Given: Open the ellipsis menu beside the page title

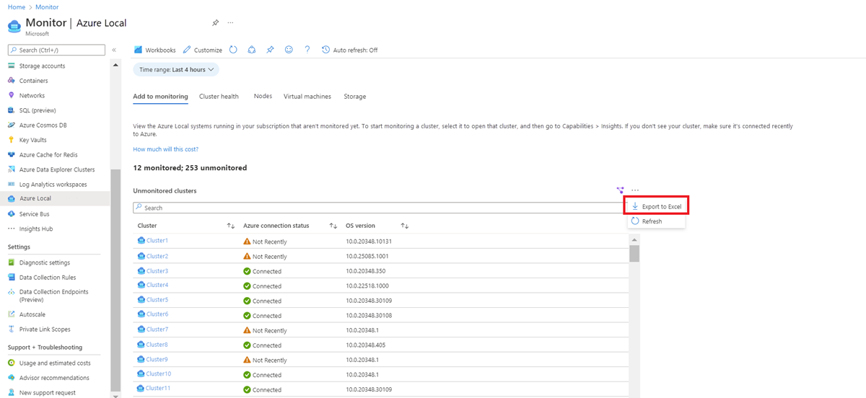Looking at the screenshot, I should coord(231,22).
